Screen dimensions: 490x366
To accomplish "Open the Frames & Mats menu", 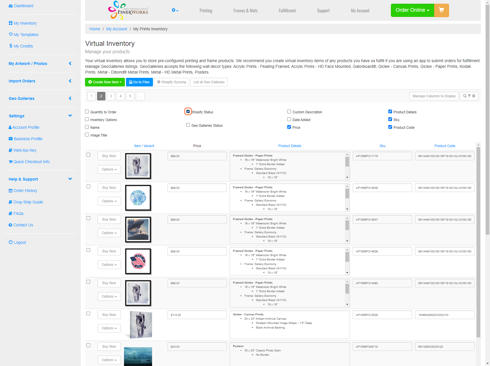I will (245, 11).
